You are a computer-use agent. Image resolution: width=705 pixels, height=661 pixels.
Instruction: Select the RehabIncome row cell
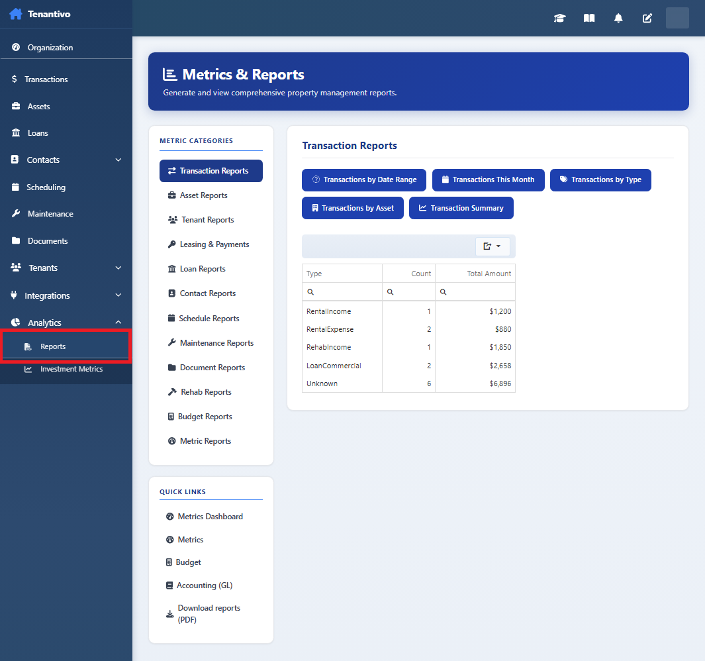342,347
